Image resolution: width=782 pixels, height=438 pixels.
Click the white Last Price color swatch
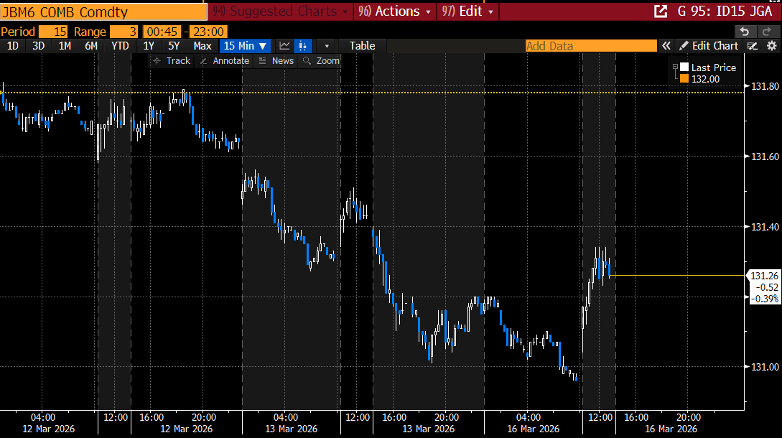point(684,67)
